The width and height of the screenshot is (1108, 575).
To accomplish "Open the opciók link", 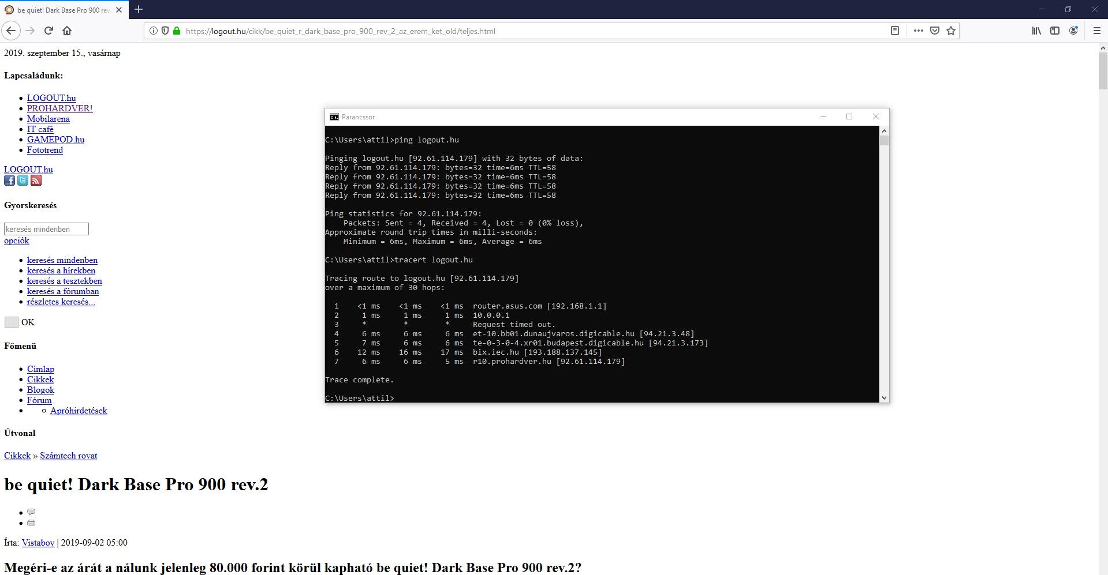I will 16,240.
